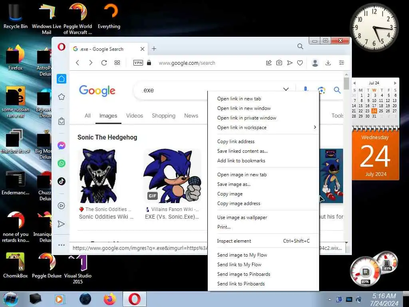Open My Flow in the sidebar
This screenshot has height=307, width=409.
point(61,224)
